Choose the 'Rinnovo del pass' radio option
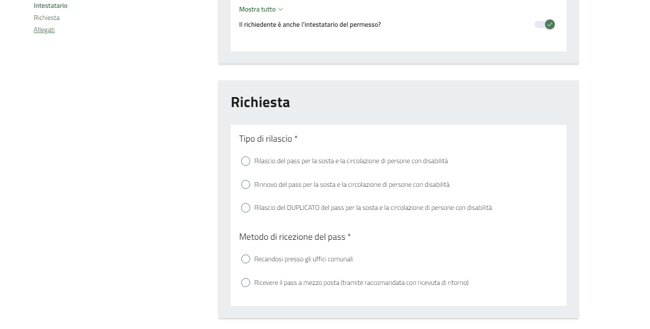Viewport: 650px width, 329px height. point(245,185)
